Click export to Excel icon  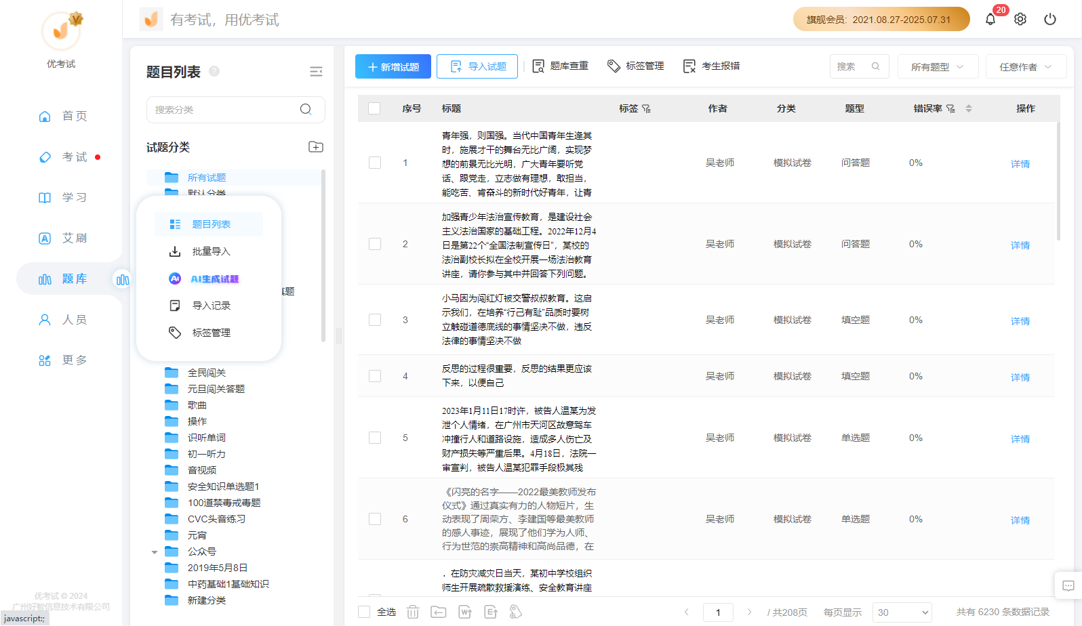click(491, 612)
